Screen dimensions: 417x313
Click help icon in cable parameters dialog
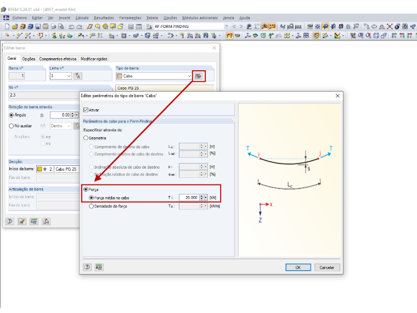coord(87,267)
